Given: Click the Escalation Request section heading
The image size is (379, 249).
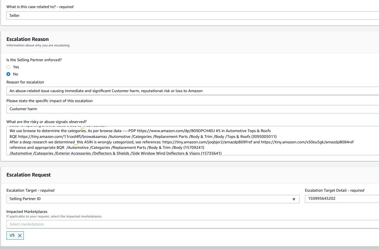Looking at the screenshot, I should pyautogui.click(x=29, y=175).
